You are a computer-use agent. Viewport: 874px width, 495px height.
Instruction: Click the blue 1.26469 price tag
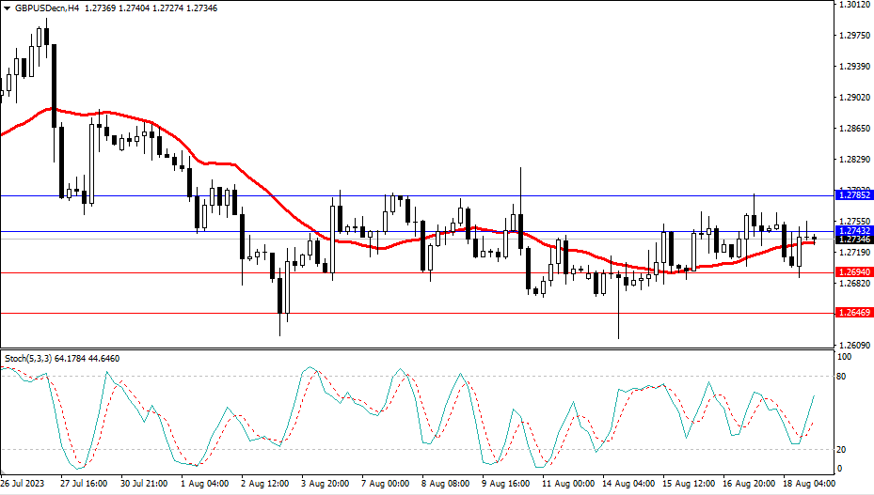pyautogui.click(x=854, y=313)
